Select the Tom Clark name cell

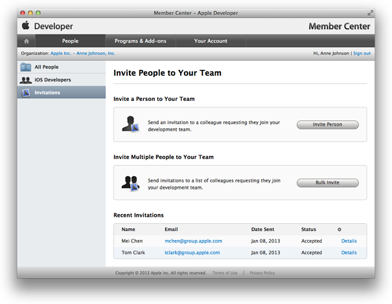(x=133, y=253)
